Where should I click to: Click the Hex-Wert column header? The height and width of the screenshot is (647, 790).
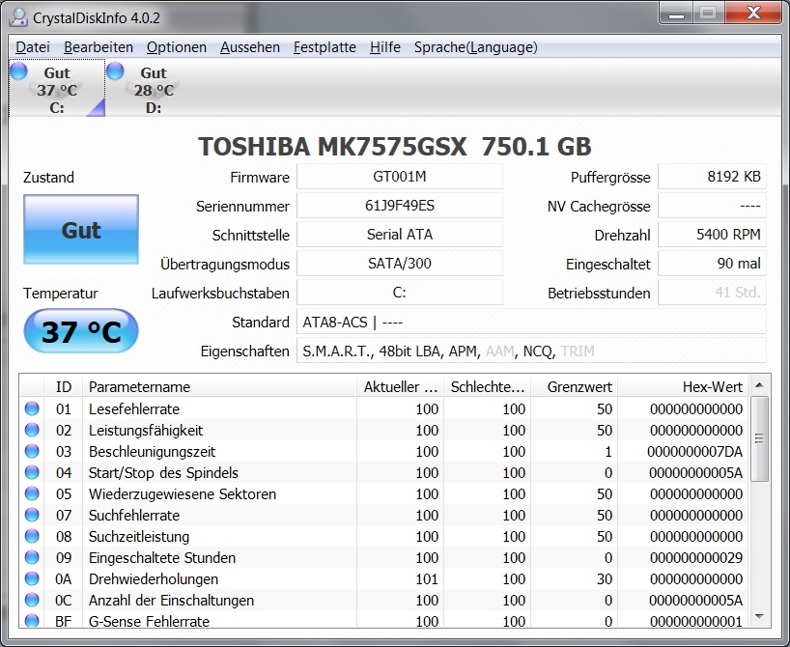(x=683, y=387)
